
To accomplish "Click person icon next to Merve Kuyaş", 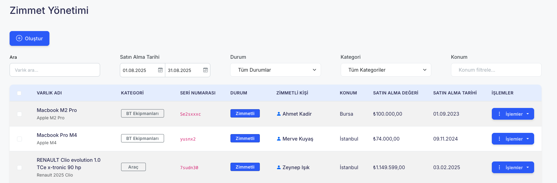I will click(x=279, y=139).
